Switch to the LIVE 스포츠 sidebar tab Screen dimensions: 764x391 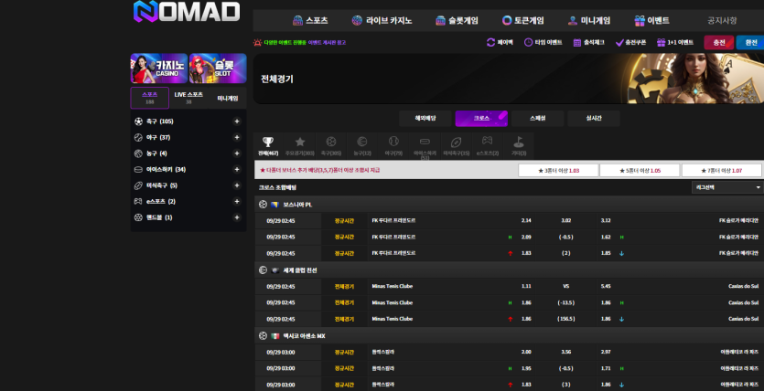[x=188, y=97]
